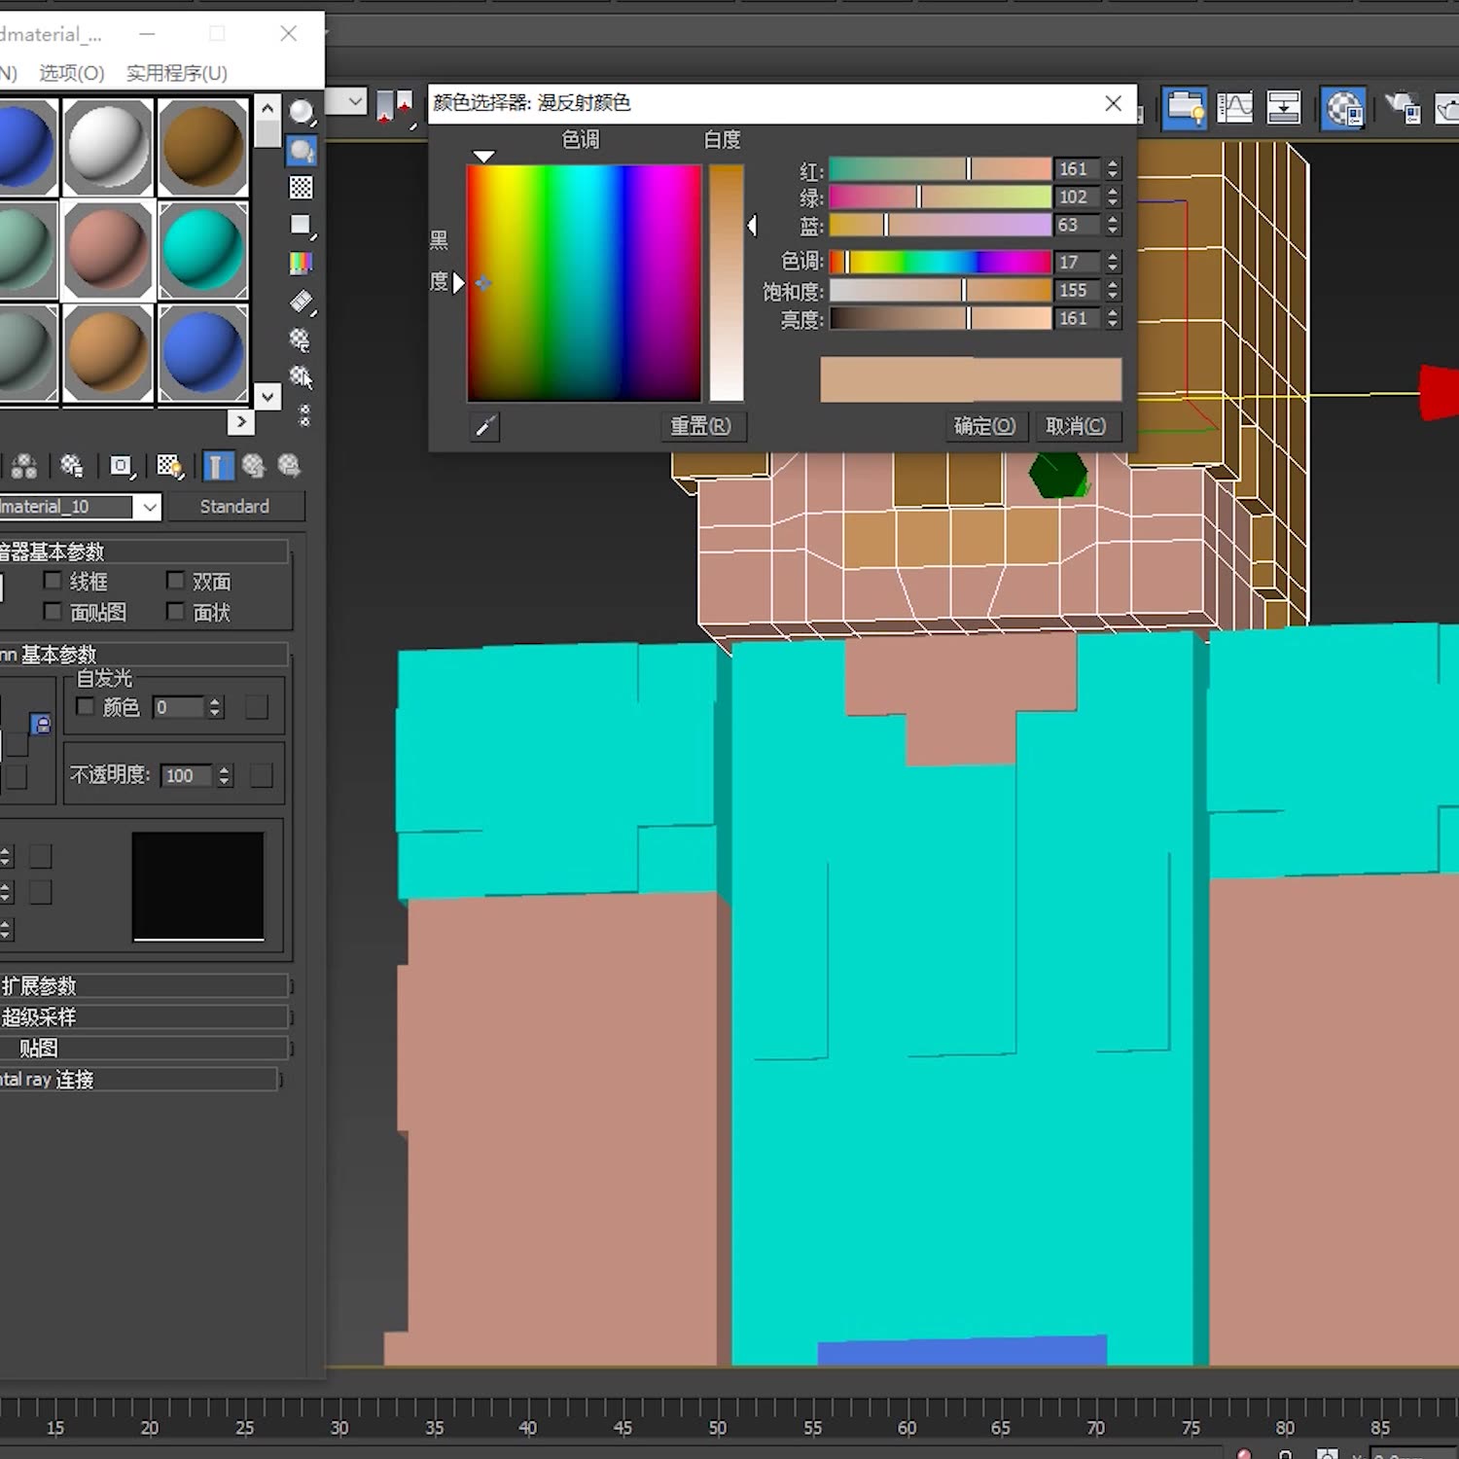
Task: Toggle the ambient-diffuse color lock icon
Action: pos(41,724)
